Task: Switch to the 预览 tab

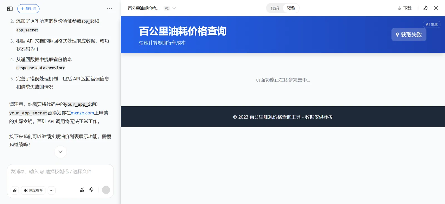Action: coord(291,8)
